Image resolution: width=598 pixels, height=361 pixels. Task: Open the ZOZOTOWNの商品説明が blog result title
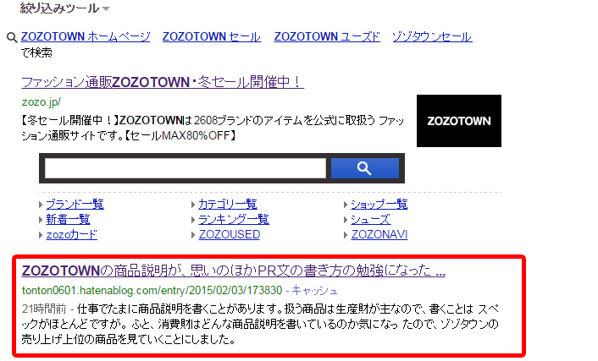coord(234,271)
